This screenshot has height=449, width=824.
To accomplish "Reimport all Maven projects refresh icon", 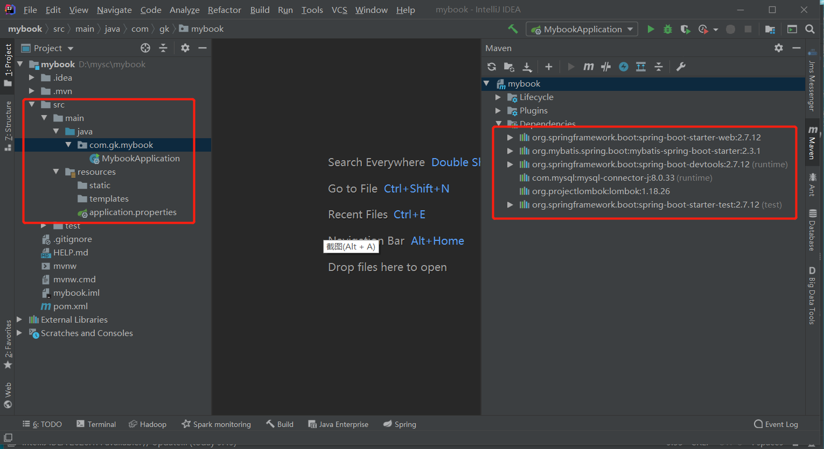I will point(492,67).
